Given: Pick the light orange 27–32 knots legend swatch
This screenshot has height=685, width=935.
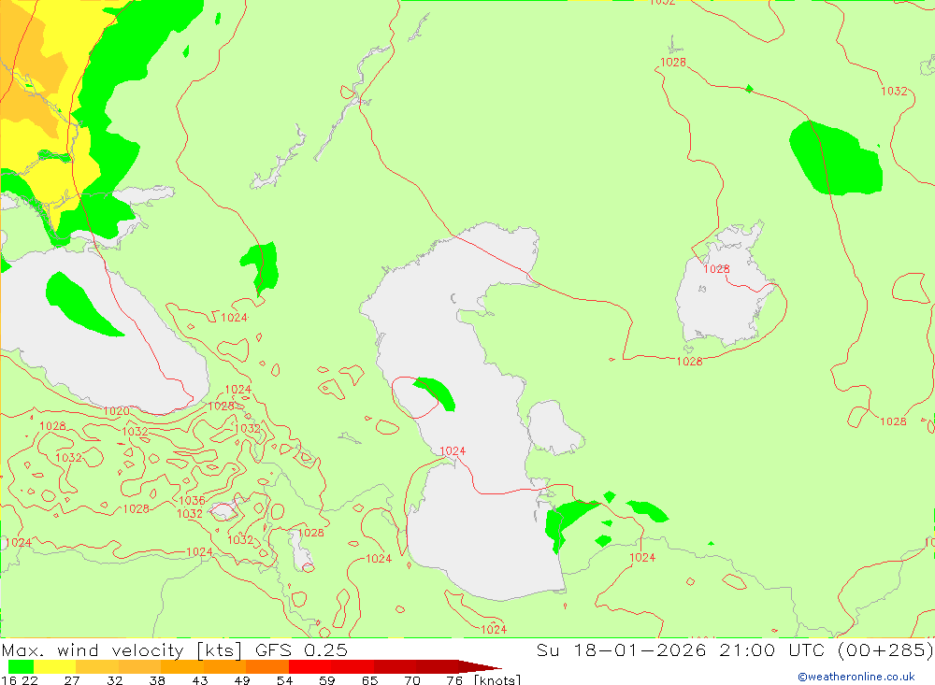Looking at the screenshot, I should 97,666.
